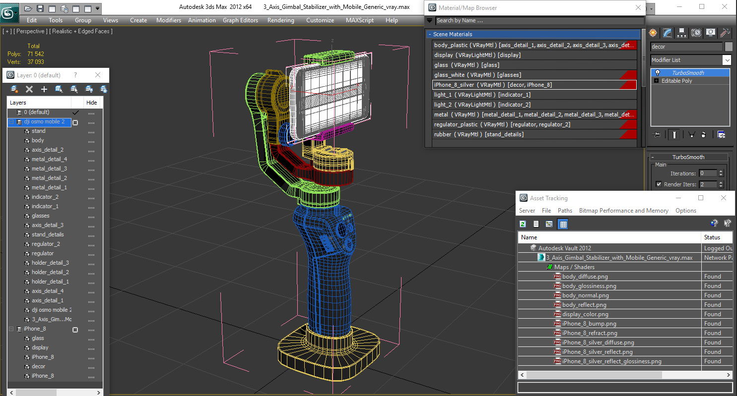Toggle TurboSmooth modifier lightbulb on/off
This screenshot has width=737, height=396.
point(658,73)
